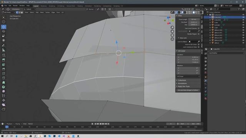Play the animation in timeline
This screenshot has width=246, height=138.
tap(103, 124)
